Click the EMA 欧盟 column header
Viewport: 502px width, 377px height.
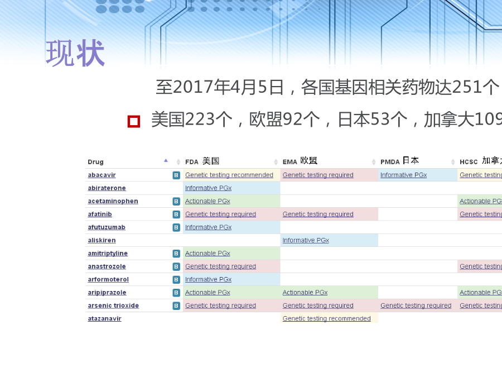click(300, 161)
